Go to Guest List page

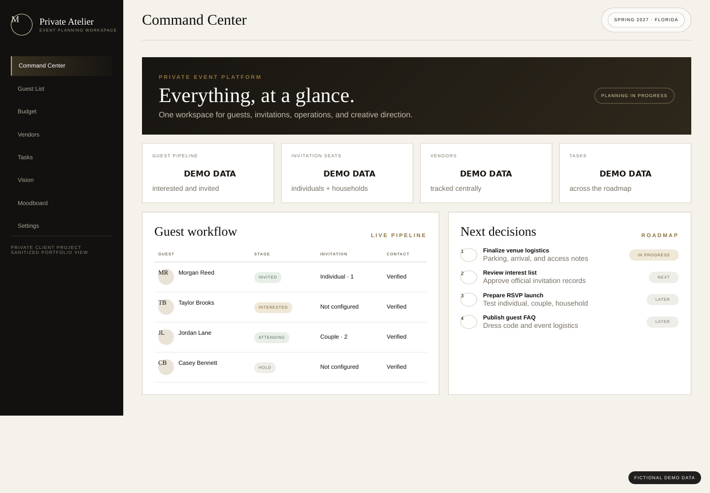tap(62, 89)
